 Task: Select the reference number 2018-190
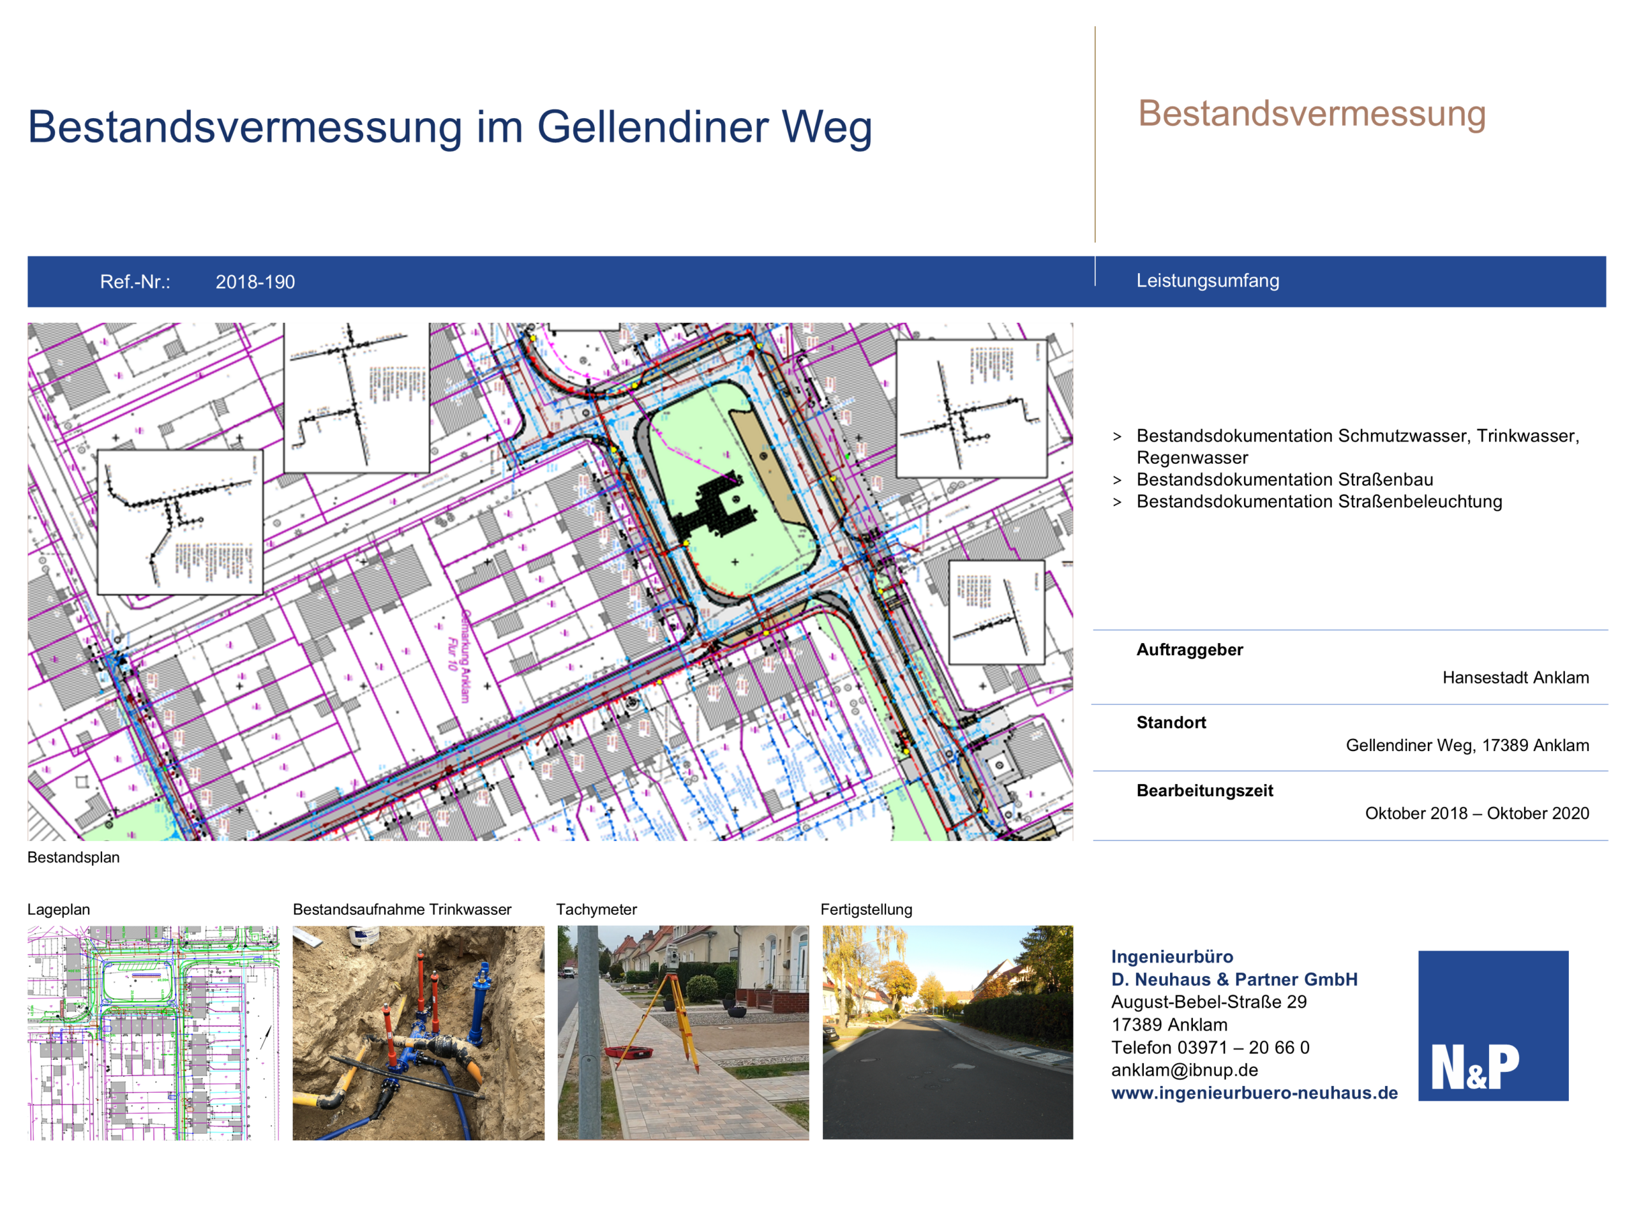pos(255,282)
